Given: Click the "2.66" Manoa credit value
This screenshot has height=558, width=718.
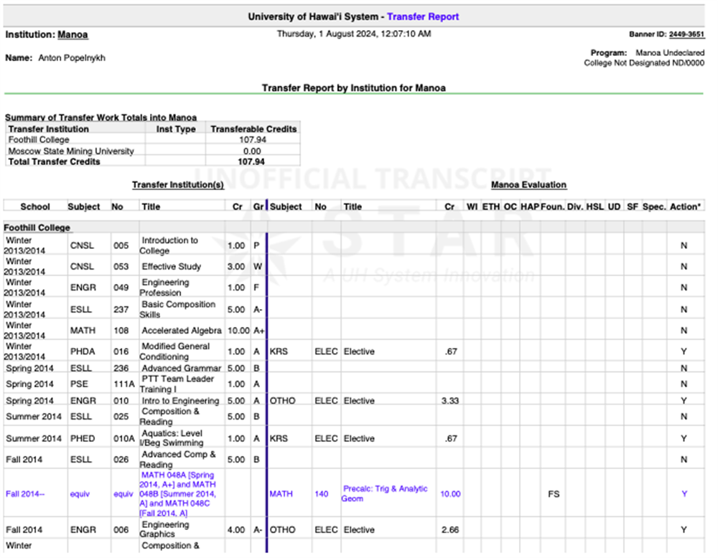Looking at the screenshot, I should point(451,529).
